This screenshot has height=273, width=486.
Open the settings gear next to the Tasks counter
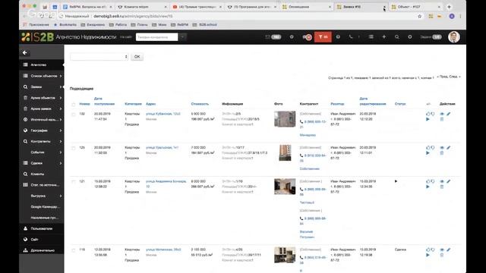[x=410, y=37]
